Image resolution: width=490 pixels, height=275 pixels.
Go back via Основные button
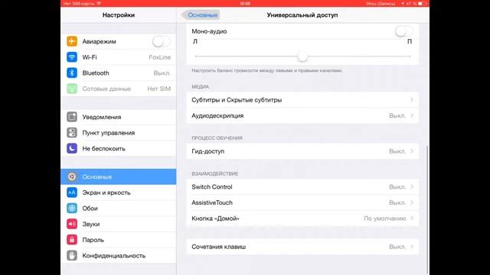pyautogui.click(x=201, y=15)
